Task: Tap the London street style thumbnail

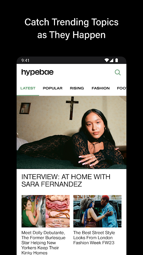Action: 98,211
